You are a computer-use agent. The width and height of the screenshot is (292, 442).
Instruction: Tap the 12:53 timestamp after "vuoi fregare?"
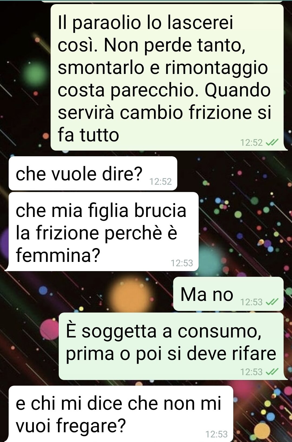(216, 434)
